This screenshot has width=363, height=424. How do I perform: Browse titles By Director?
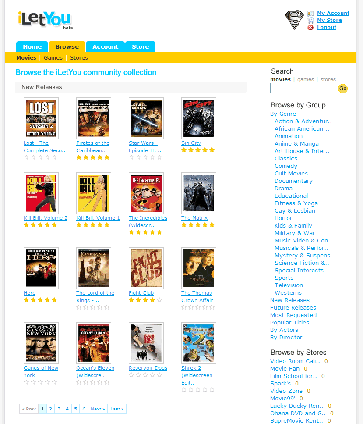pos(286,338)
